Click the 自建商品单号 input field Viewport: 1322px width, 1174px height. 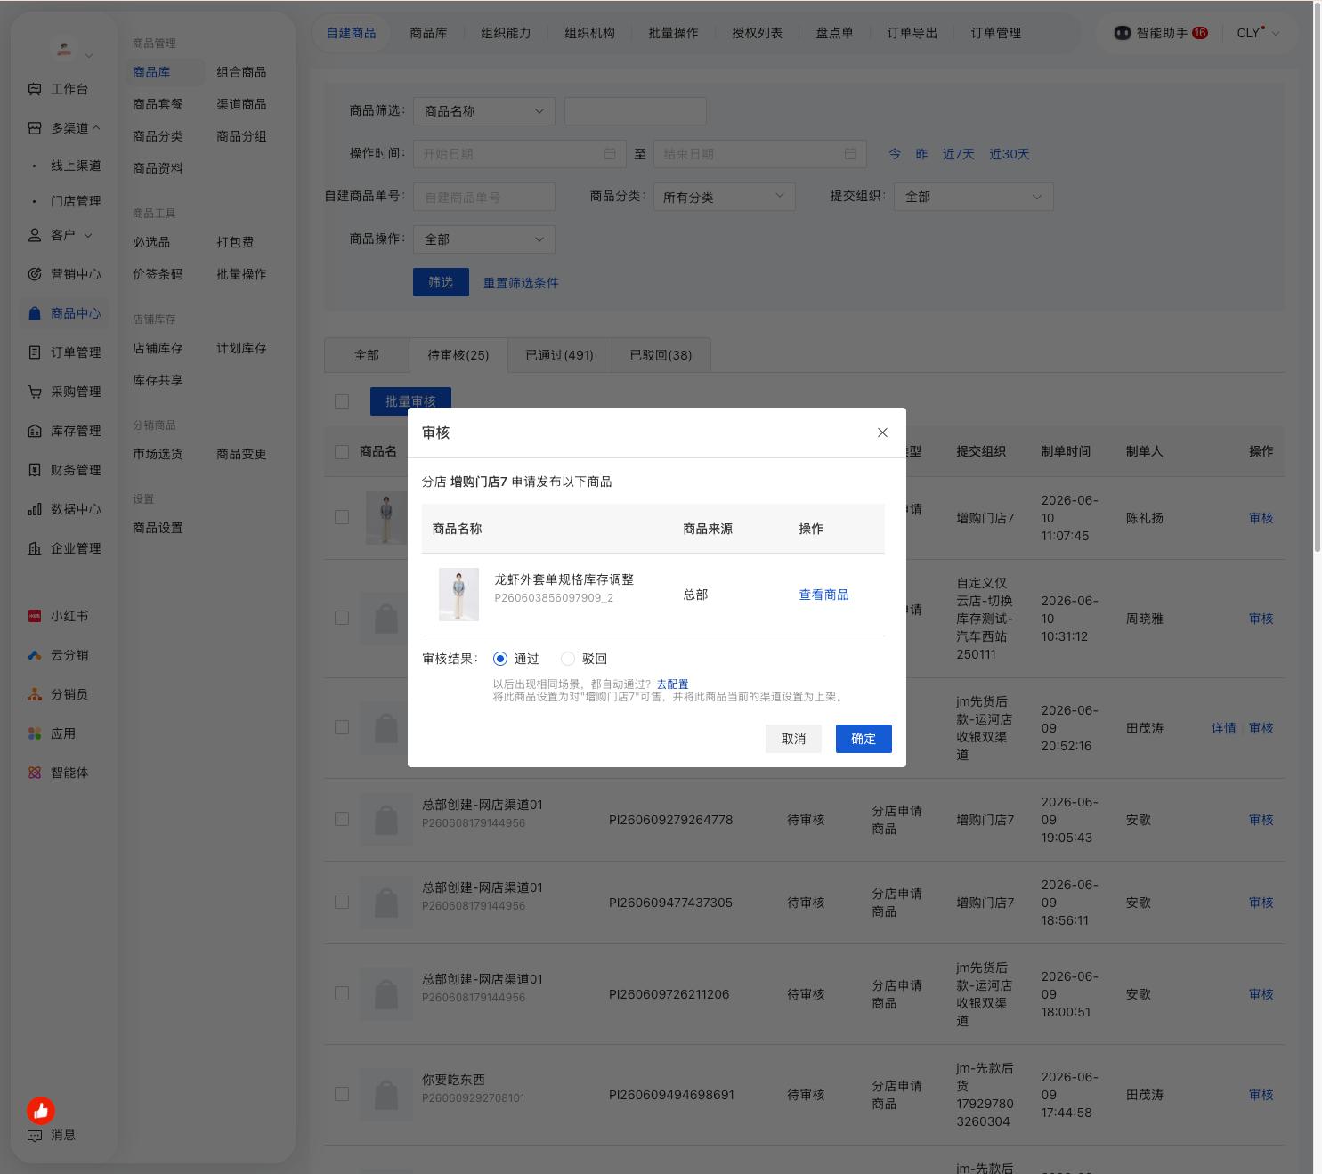pos(484,197)
